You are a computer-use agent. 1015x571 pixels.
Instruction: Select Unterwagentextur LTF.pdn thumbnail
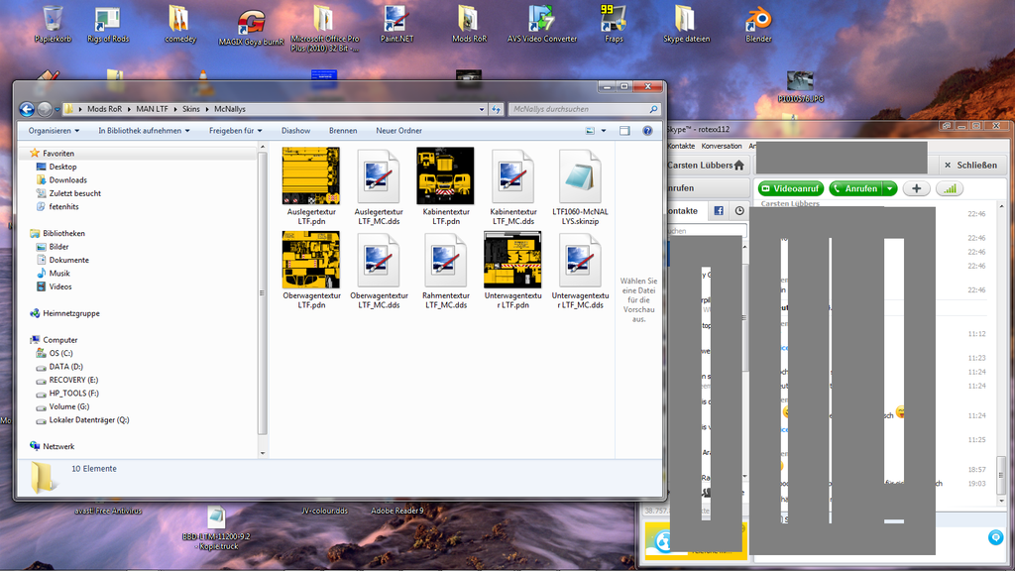click(x=512, y=260)
